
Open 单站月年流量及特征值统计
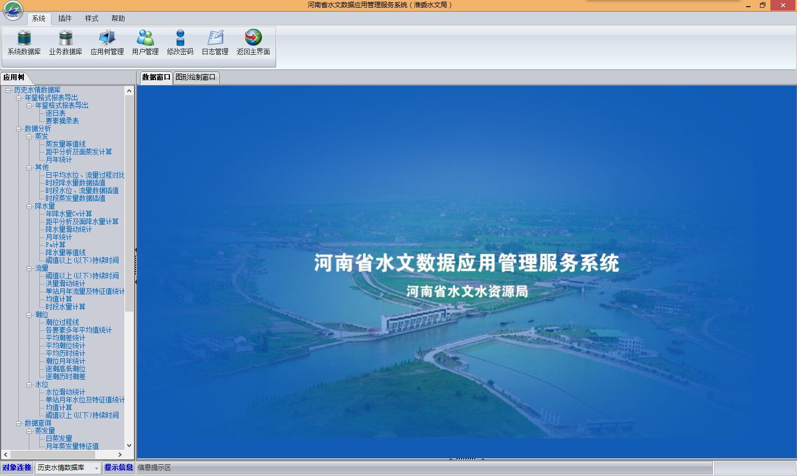[x=85, y=291]
